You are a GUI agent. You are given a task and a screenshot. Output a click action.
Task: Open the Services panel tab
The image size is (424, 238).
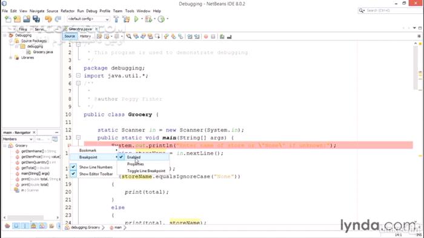pos(39,29)
